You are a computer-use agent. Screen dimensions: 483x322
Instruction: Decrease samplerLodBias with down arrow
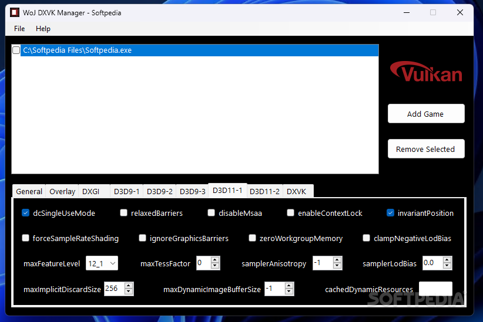[447, 266]
